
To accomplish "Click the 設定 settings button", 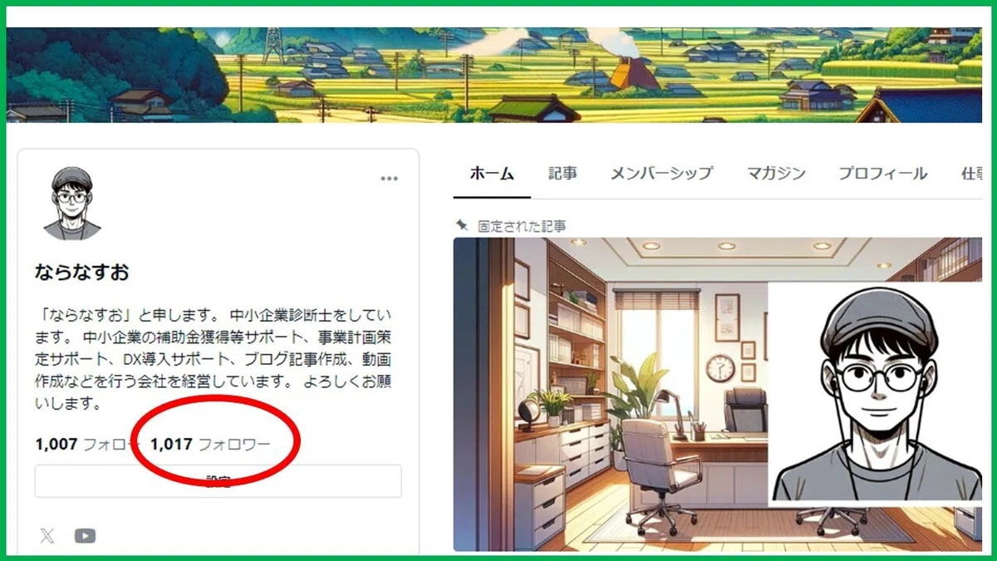I will pos(218,481).
